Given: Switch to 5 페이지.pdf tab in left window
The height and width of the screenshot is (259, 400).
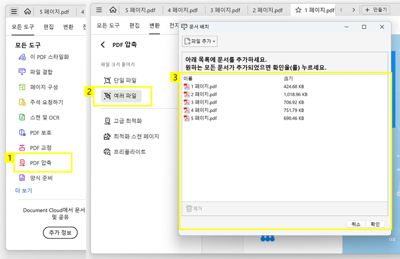Looking at the screenshot, I should [54, 12].
